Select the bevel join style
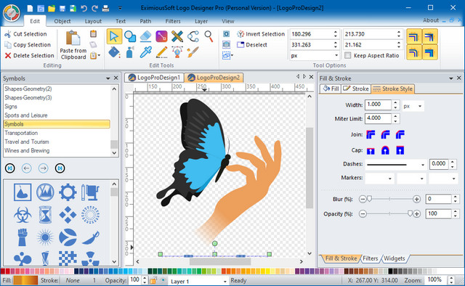 point(400,134)
